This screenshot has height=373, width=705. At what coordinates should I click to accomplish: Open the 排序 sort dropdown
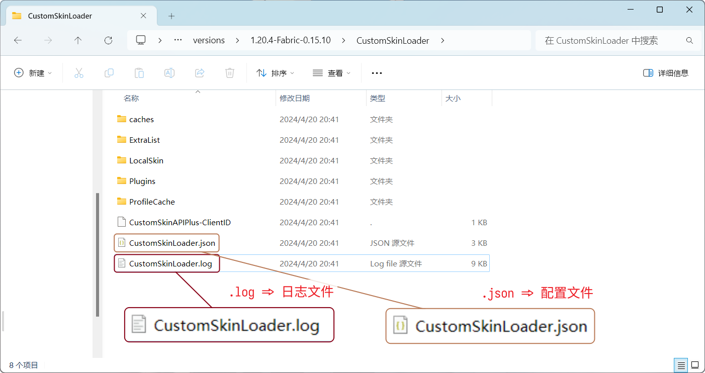click(x=275, y=72)
